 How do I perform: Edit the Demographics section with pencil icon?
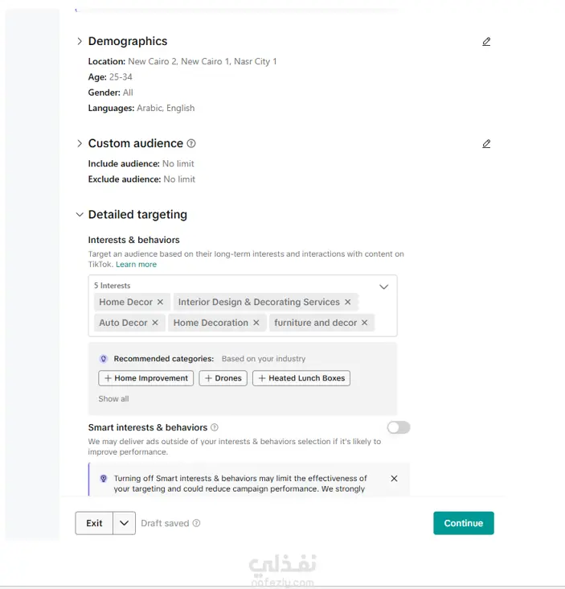tap(486, 41)
